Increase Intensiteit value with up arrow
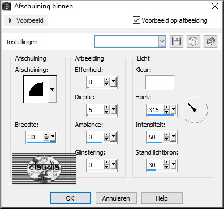 (167, 135)
